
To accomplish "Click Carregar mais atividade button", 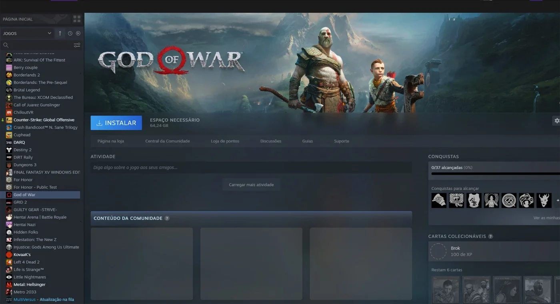I will 251,185.
